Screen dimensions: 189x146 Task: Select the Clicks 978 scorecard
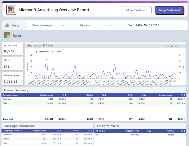click(x=12, y=63)
